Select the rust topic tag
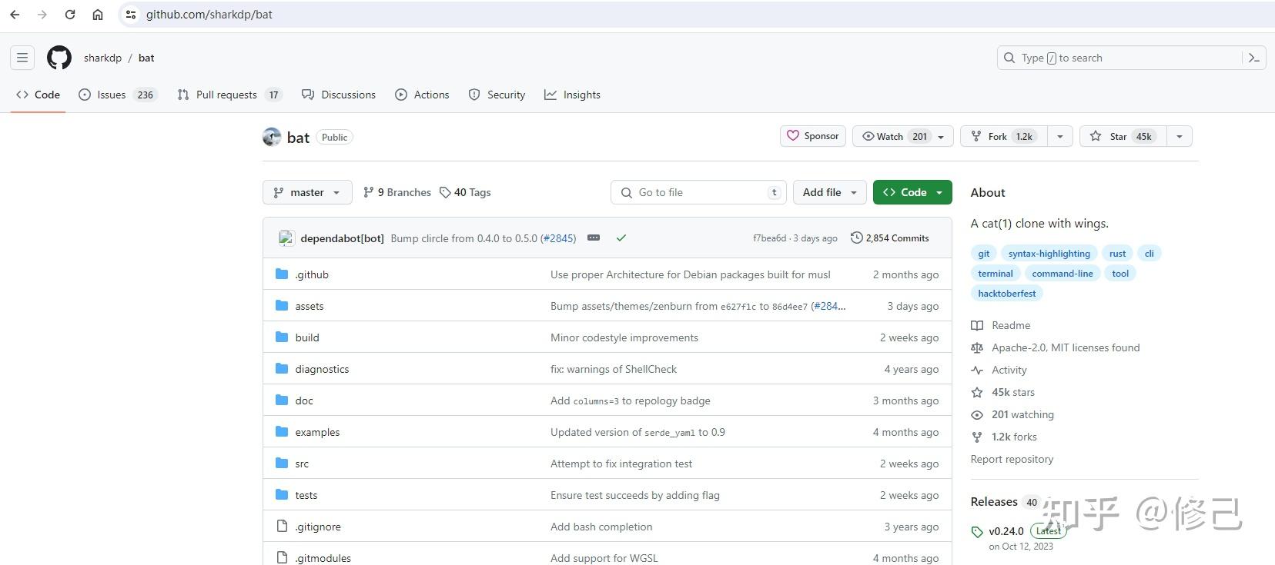Viewport: 1275px width, 565px height. [x=1118, y=254]
